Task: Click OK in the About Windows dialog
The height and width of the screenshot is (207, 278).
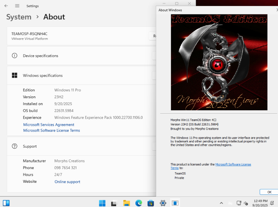Action: click(269, 192)
